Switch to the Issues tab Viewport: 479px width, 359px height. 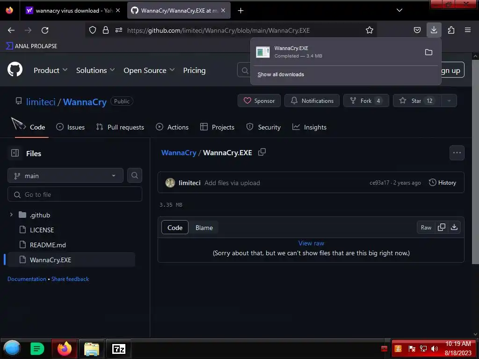(70, 127)
